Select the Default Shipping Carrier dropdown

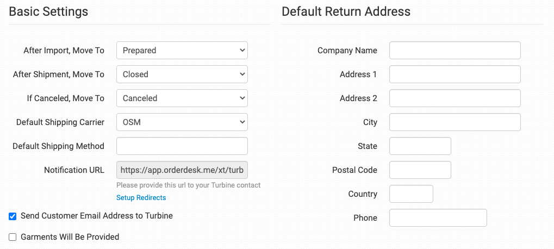(182, 122)
